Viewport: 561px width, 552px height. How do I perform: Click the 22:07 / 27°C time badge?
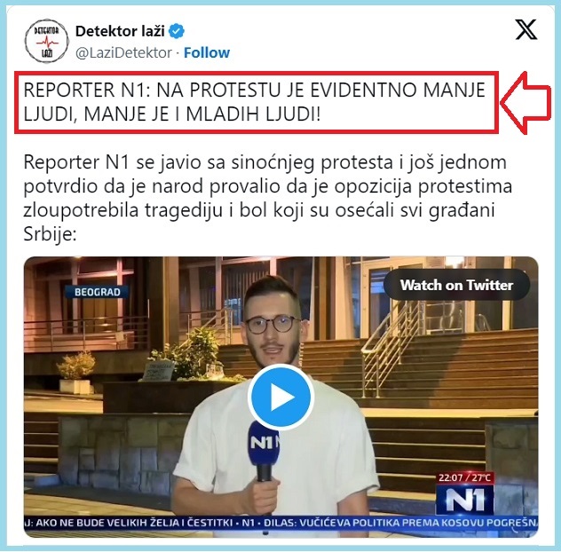[x=465, y=478]
